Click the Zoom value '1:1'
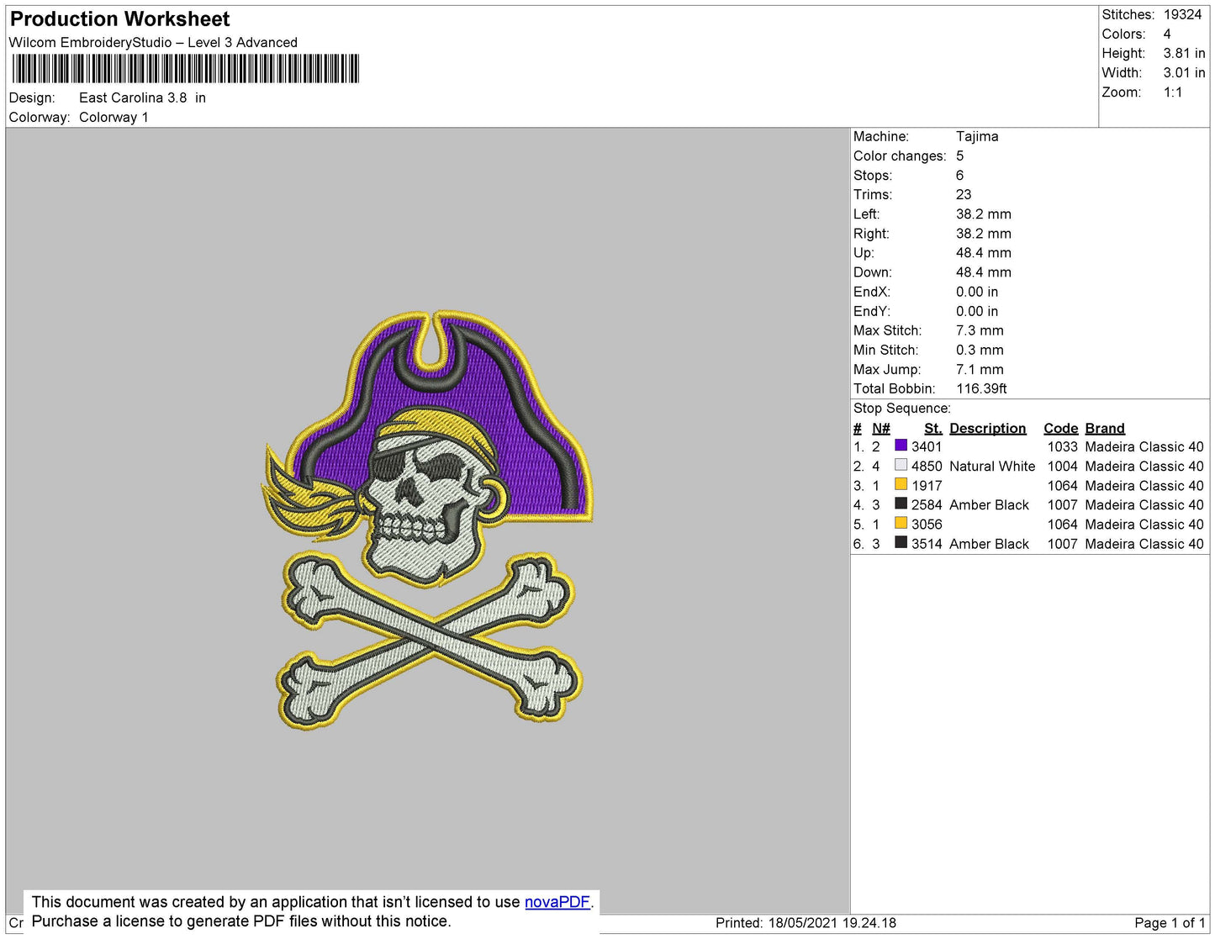Image resolution: width=1215 pixels, height=939 pixels. 1173,92
